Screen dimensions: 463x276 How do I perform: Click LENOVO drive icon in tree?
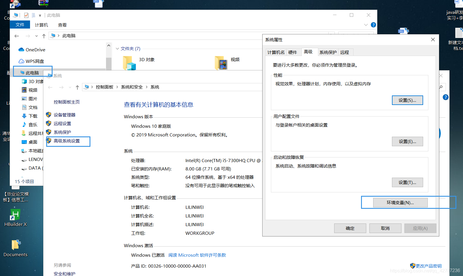pyautogui.click(x=24, y=160)
